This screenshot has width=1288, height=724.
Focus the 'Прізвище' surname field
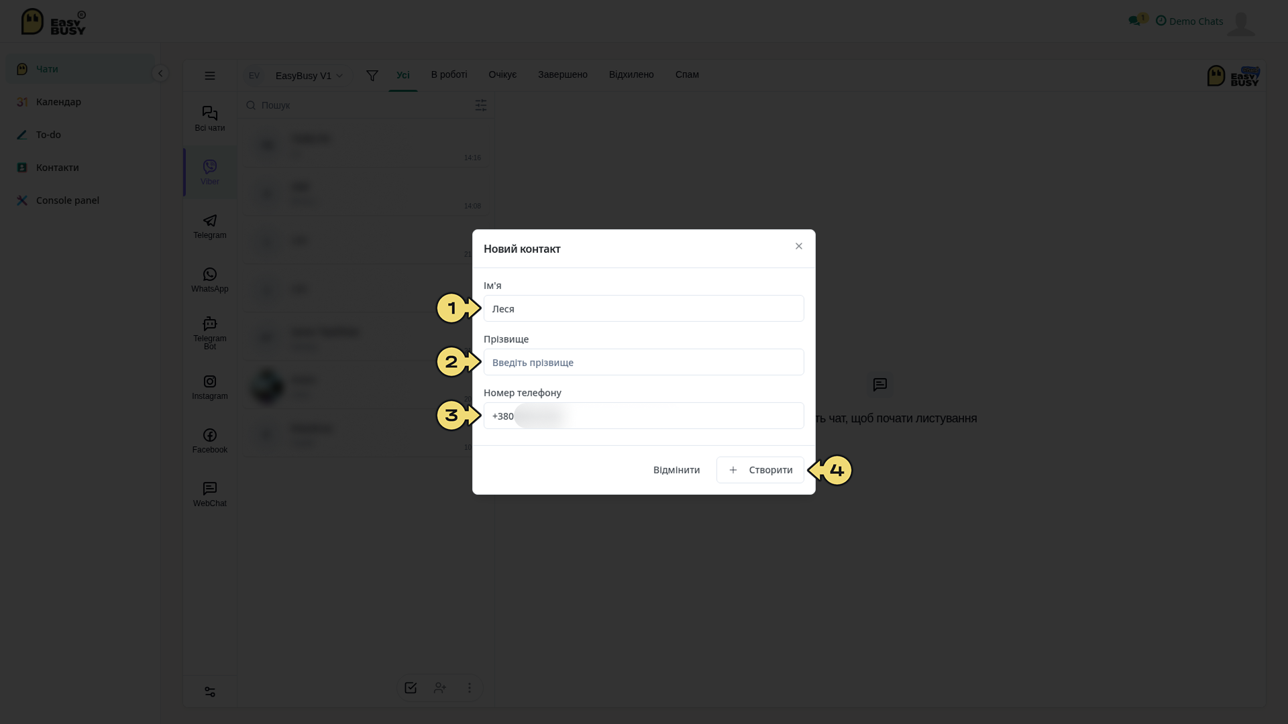tap(644, 362)
